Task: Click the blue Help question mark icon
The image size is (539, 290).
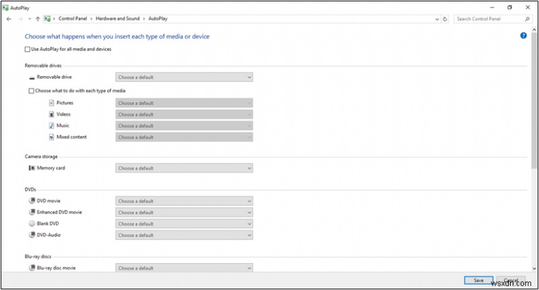Action: [x=524, y=35]
